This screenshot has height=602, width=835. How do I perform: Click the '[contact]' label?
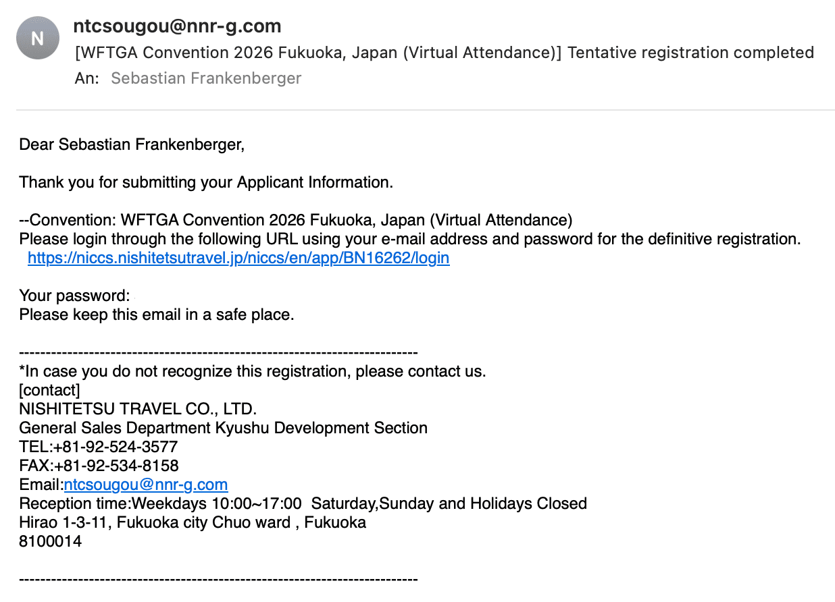[49, 390]
